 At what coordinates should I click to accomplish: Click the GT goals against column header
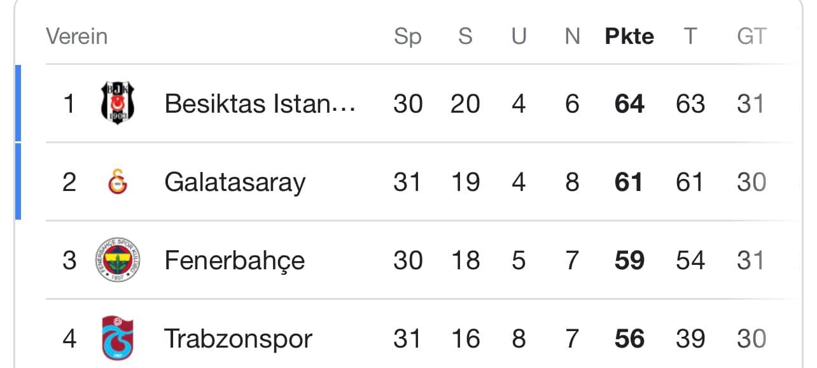pos(751,36)
